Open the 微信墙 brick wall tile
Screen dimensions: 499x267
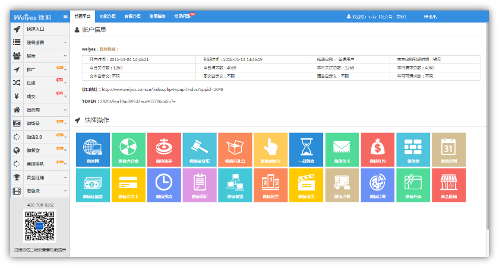coord(413,150)
